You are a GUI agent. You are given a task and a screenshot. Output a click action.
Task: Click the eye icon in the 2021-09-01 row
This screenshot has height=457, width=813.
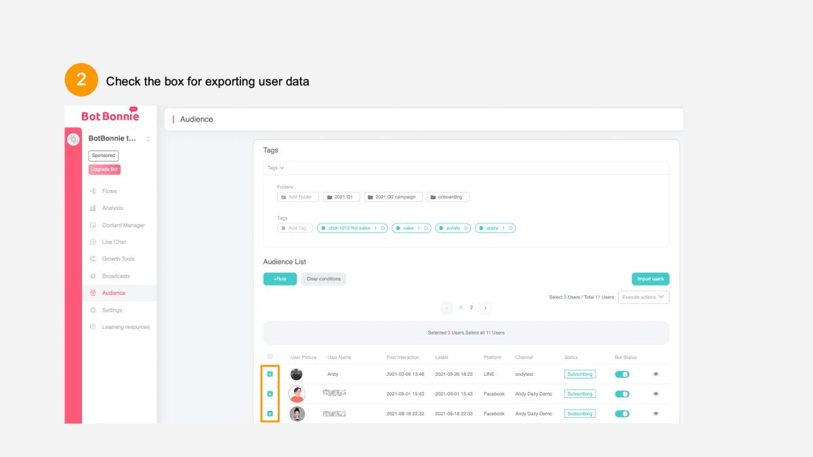pos(656,393)
